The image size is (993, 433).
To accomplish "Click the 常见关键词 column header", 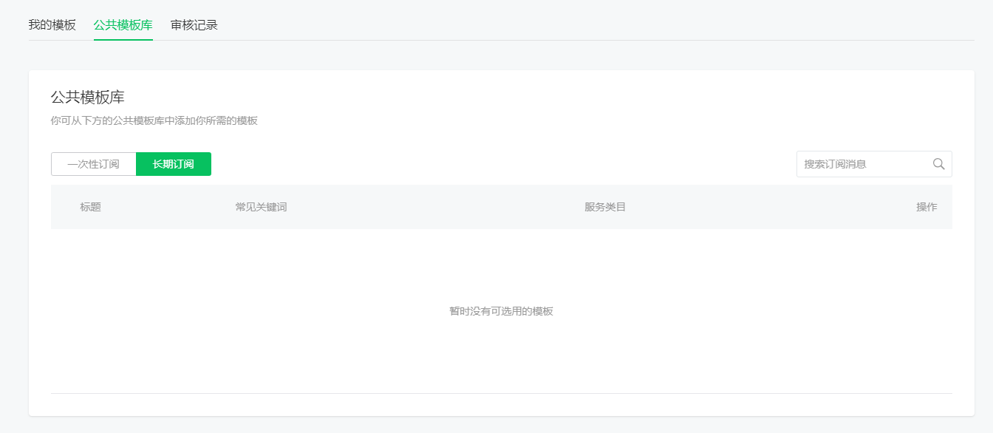I will coord(261,207).
